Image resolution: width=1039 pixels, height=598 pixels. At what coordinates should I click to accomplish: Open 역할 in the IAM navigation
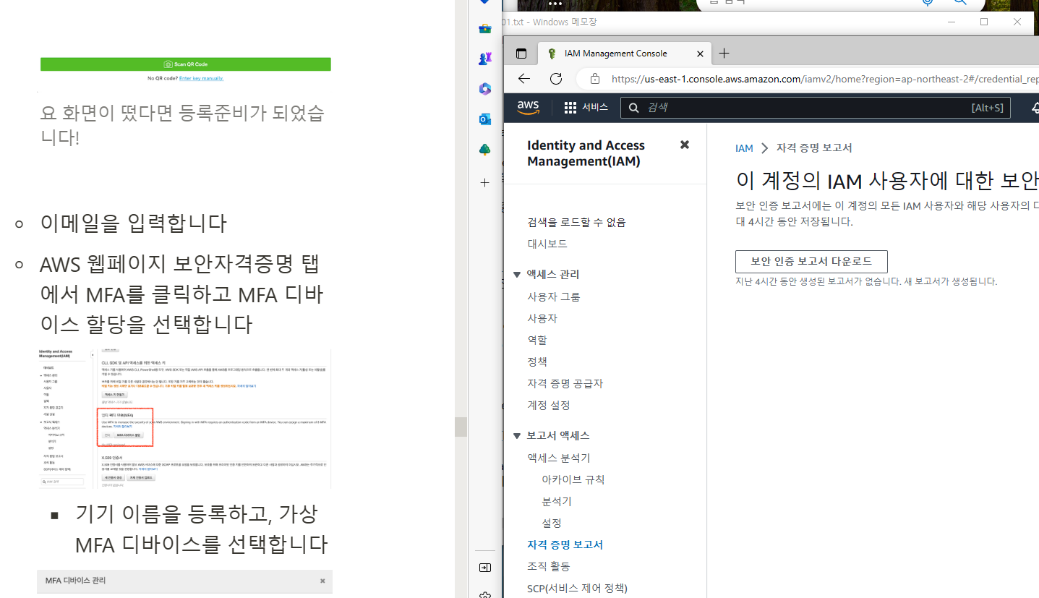click(x=537, y=340)
